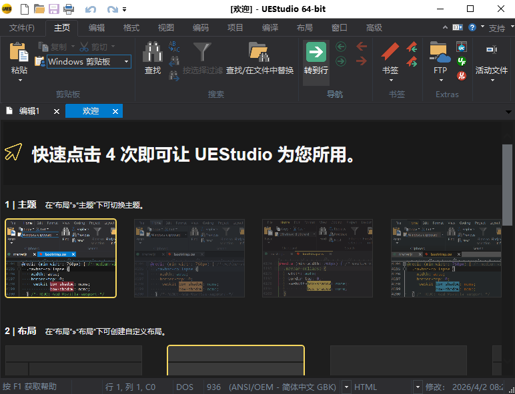
Task: Click the 按选择过滤 funnel icon
Action: point(202,52)
